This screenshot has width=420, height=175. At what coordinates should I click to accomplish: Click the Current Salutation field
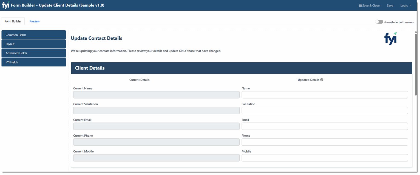coord(156,110)
